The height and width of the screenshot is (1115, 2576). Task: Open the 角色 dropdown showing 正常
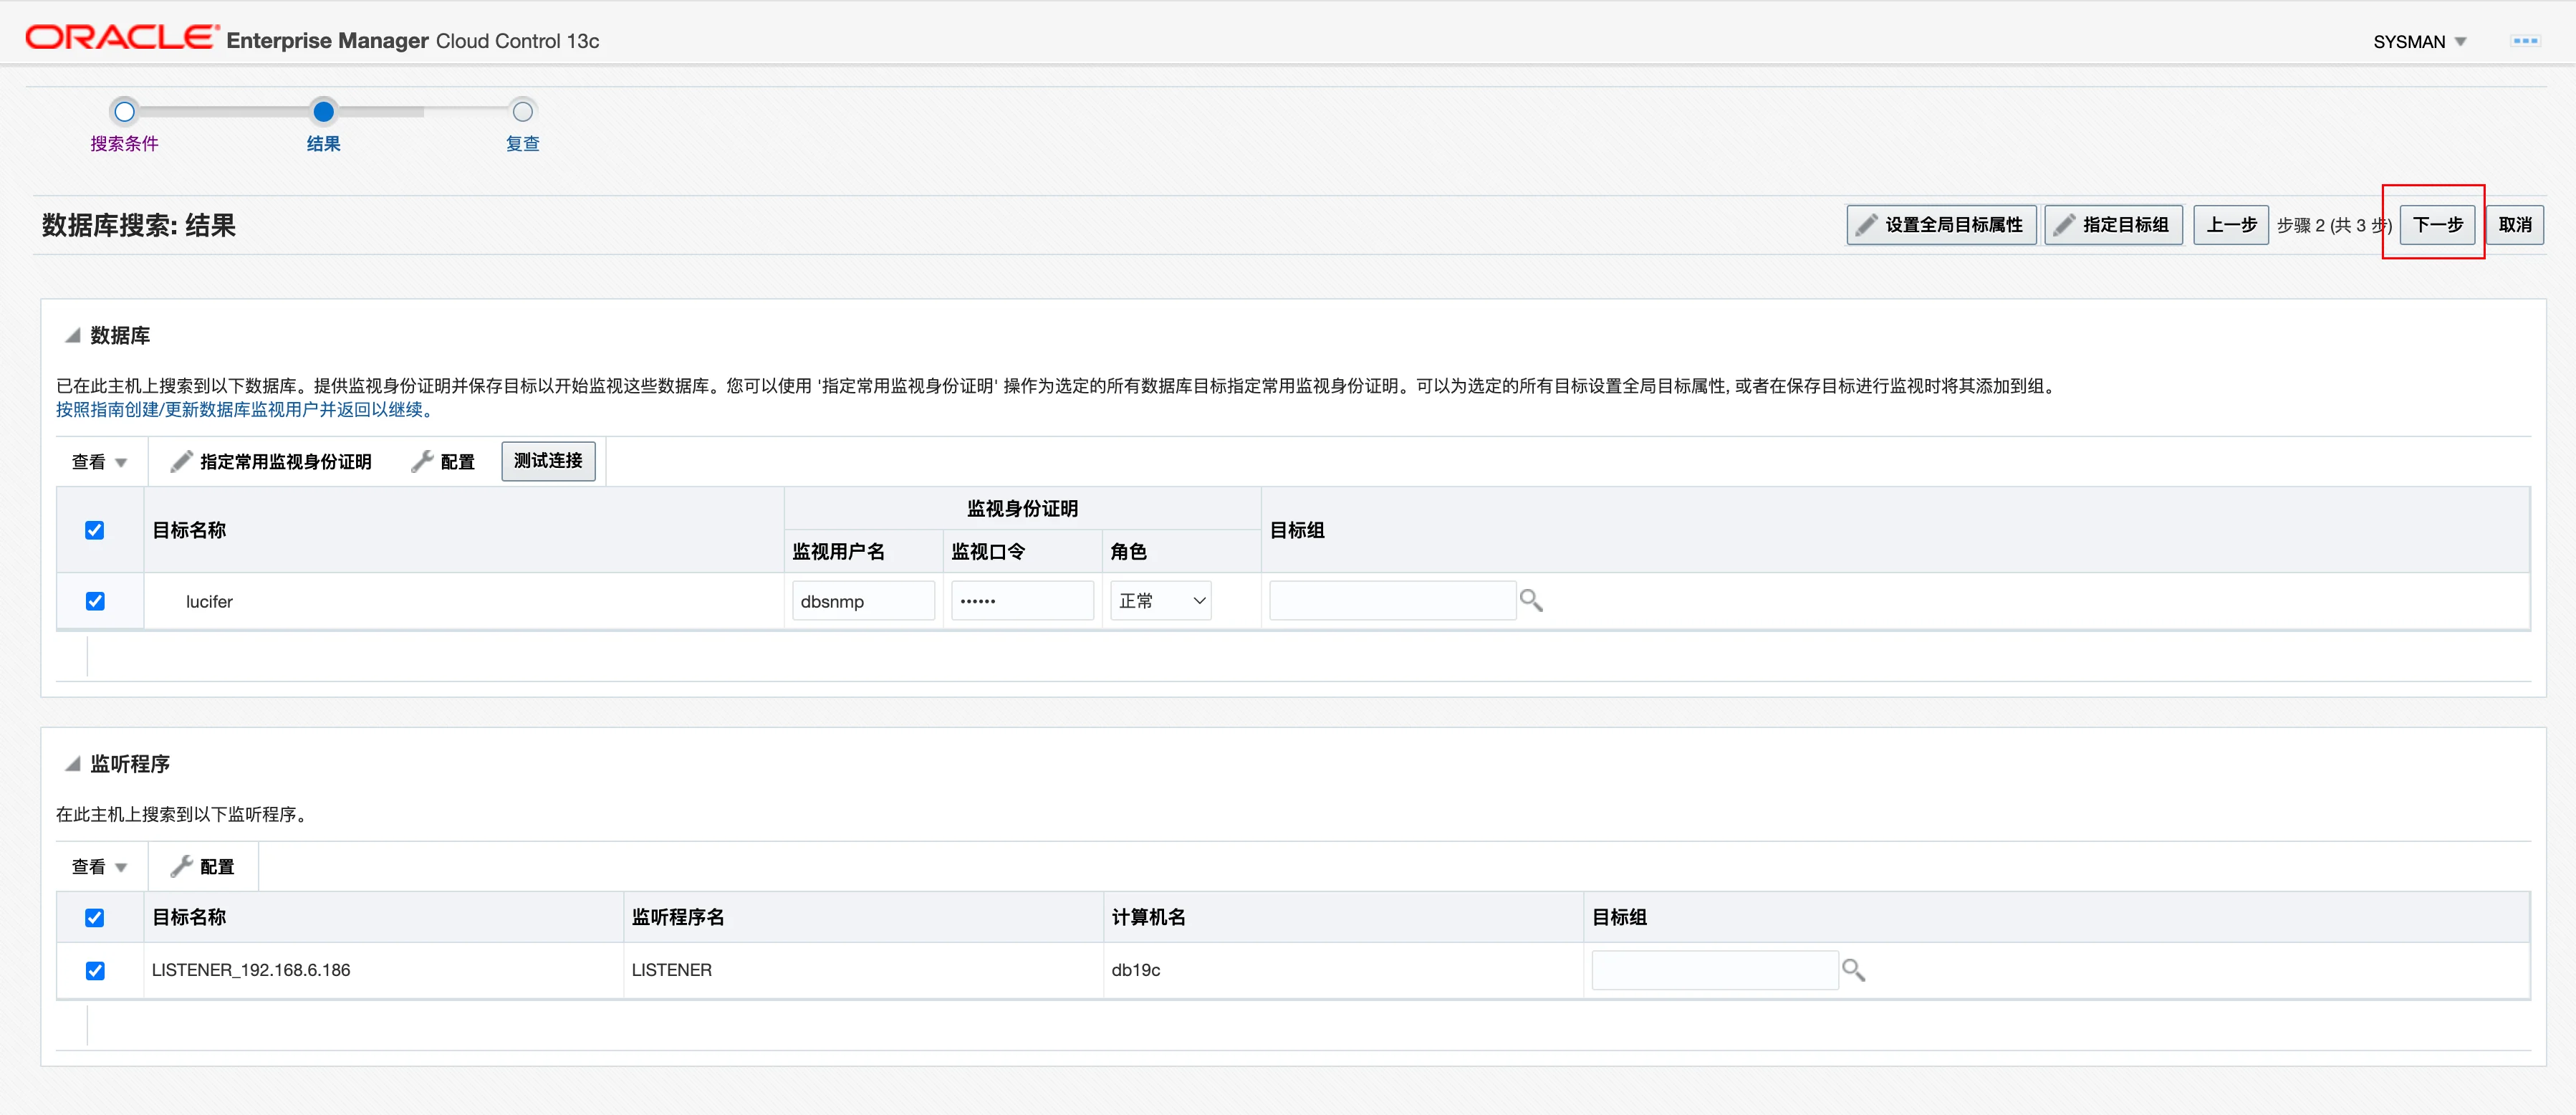coord(1160,601)
